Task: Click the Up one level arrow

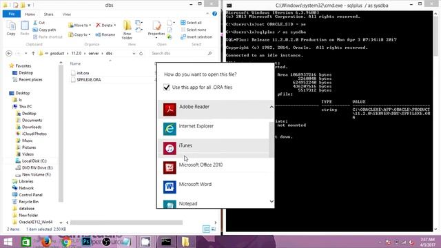Action: coord(33,53)
